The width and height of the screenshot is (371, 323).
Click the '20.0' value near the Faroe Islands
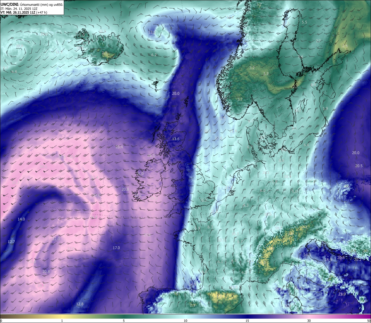[176, 93]
